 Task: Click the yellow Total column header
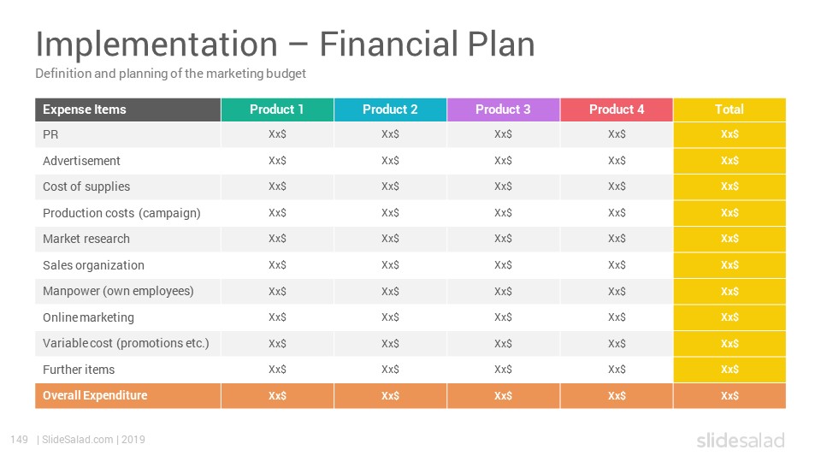(729, 110)
